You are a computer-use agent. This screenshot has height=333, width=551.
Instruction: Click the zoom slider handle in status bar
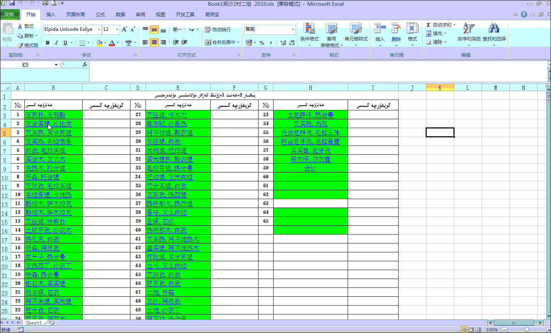coord(527,330)
